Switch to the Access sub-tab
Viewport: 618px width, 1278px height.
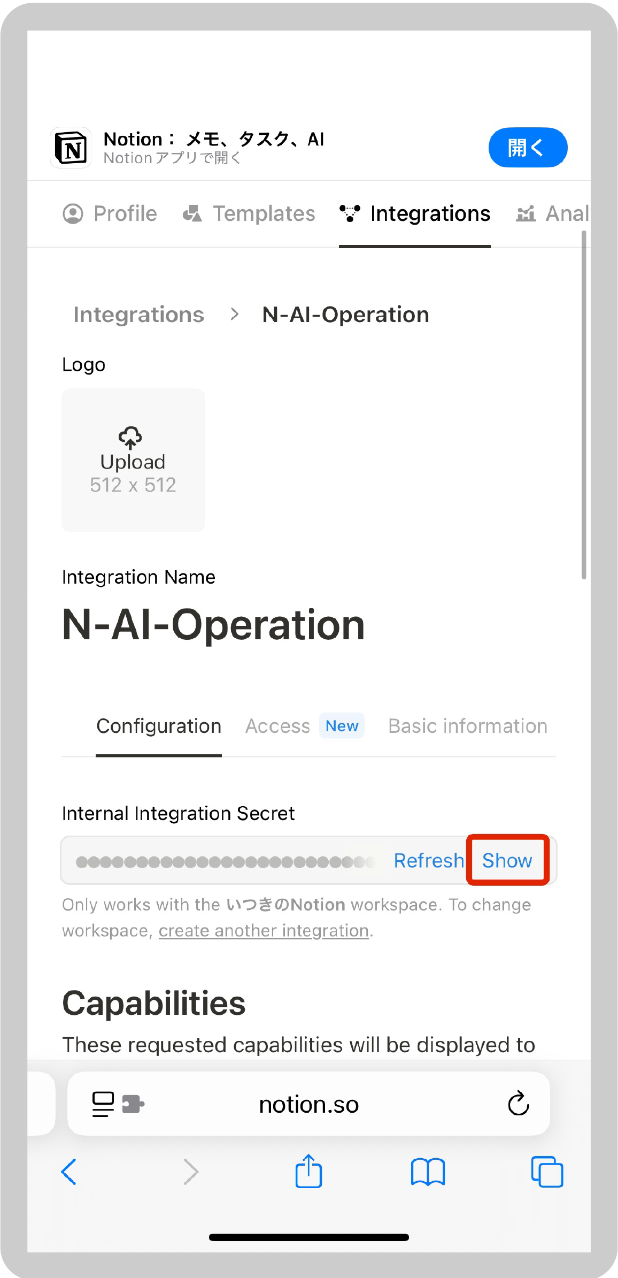[278, 726]
